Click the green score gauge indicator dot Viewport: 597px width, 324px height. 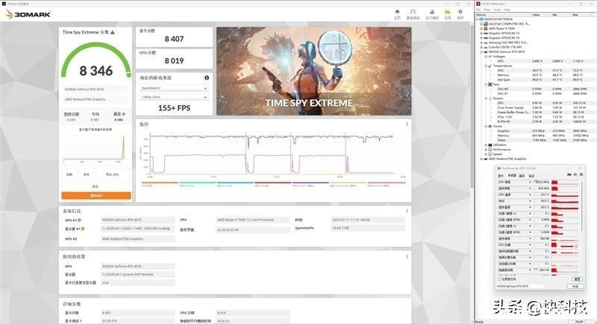128,74
